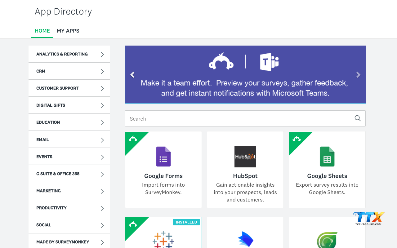Focus the Search input field
Viewport: 397px width, 248px height.
tap(245, 118)
